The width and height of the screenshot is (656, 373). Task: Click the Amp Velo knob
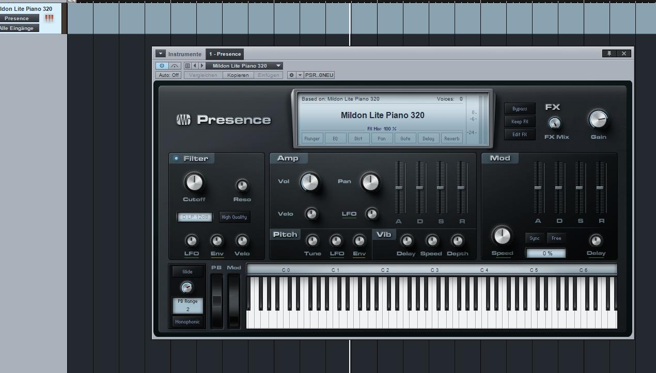pyautogui.click(x=311, y=214)
